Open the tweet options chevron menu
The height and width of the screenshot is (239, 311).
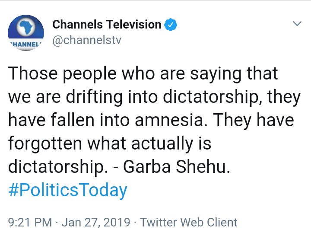[297, 24]
